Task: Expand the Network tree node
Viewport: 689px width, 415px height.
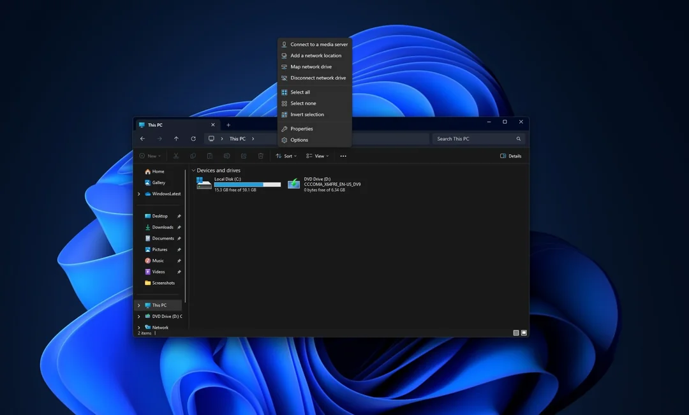Action: [139, 328]
